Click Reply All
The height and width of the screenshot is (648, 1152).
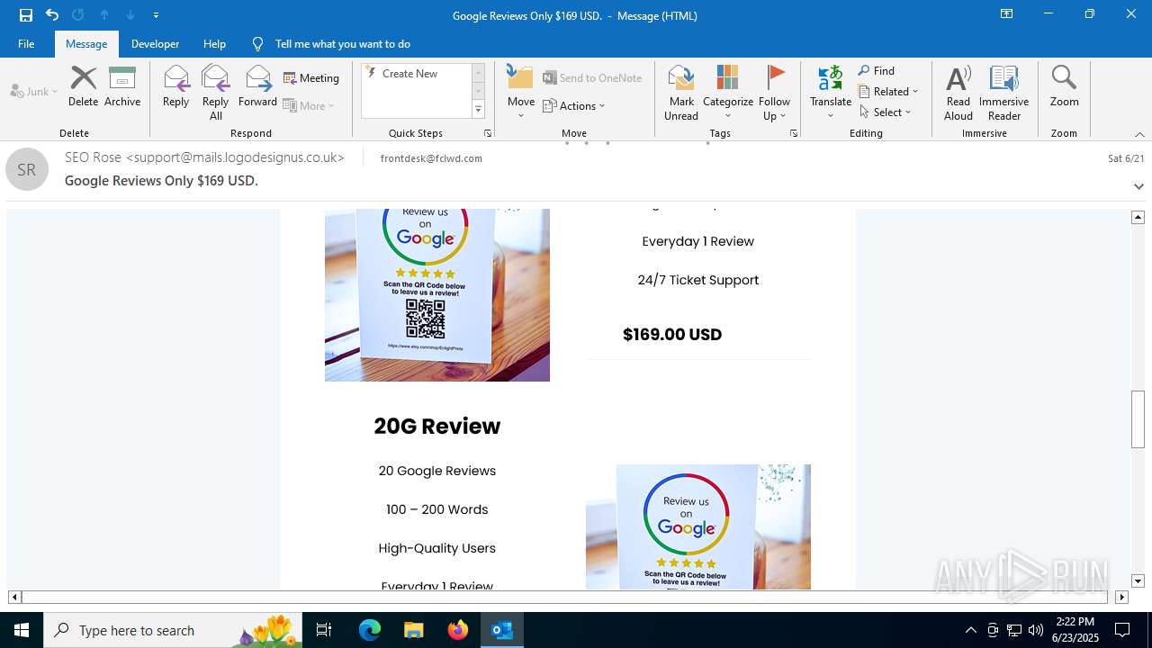215,93
